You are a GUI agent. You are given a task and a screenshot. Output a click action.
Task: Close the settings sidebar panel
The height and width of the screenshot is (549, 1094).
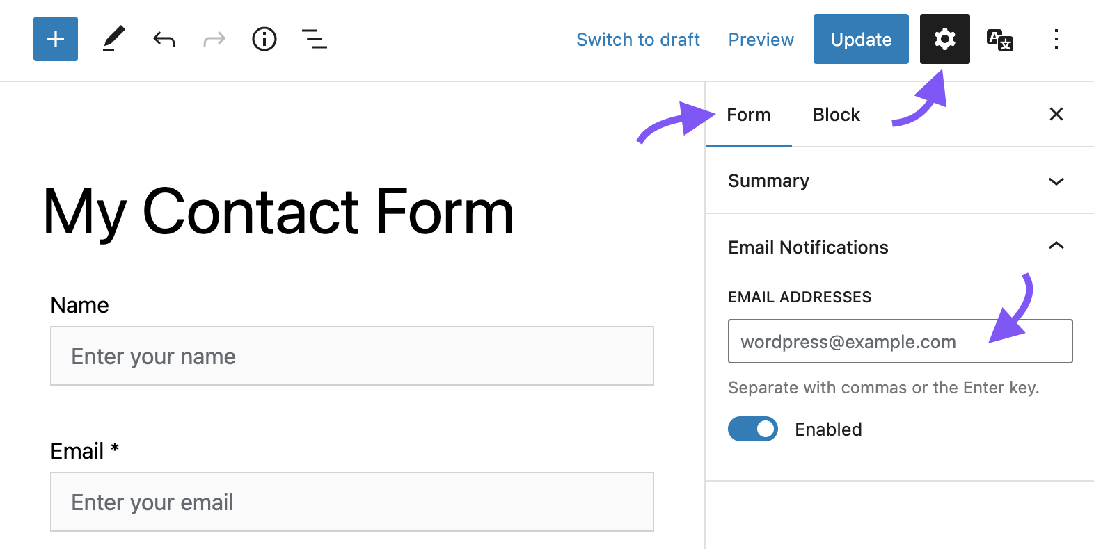tap(1056, 114)
